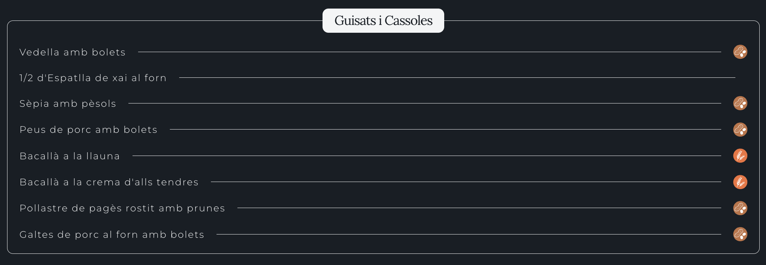The height and width of the screenshot is (265, 766).
Task: Choose Galtes de porc al forn amb bolets
Action: pos(112,235)
